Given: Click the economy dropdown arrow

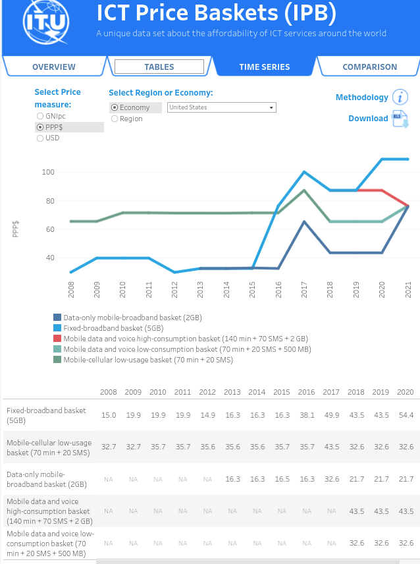Looking at the screenshot, I should pos(271,107).
